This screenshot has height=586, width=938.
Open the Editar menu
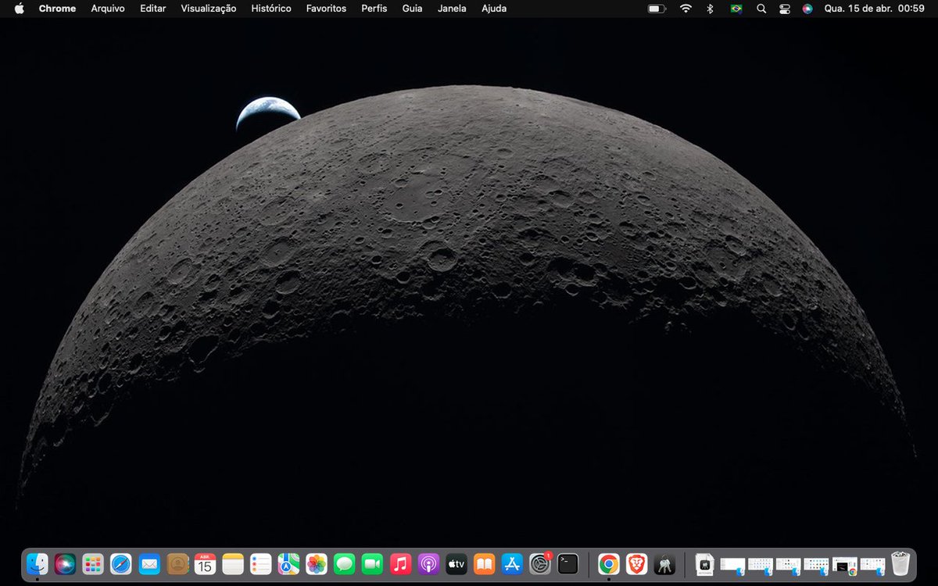coord(153,9)
